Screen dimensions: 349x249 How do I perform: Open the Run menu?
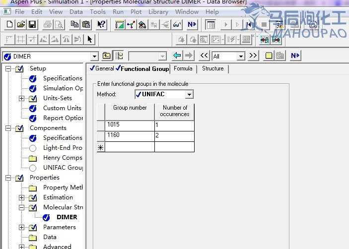pos(118,11)
